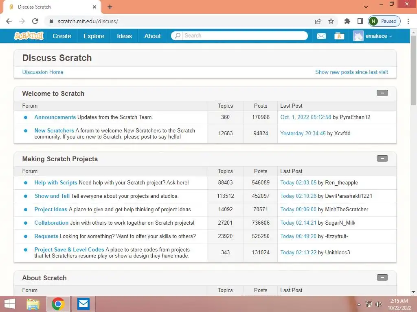Click the share page icon
Screen dimensions: 417x312
[x=318, y=21]
